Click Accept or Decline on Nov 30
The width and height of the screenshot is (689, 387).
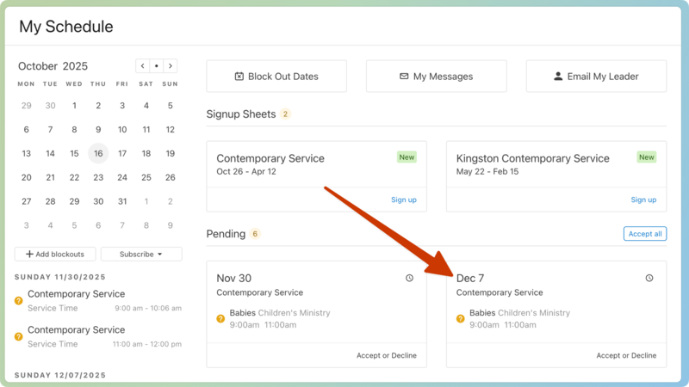(386, 355)
